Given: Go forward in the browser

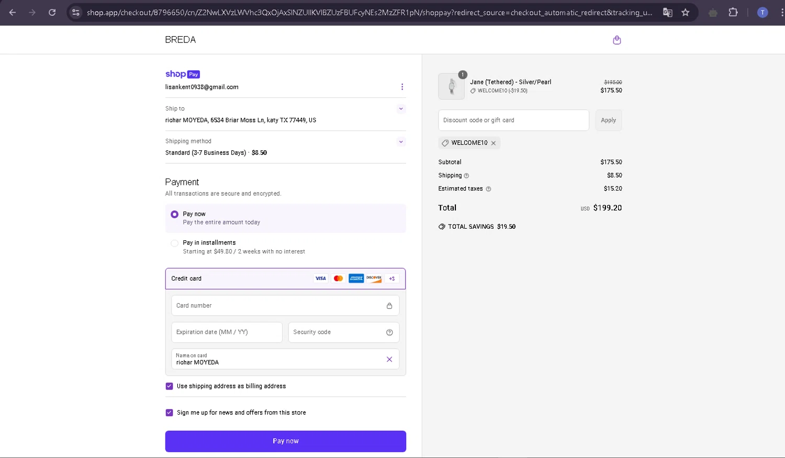Looking at the screenshot, I should [x=32, y=13].
